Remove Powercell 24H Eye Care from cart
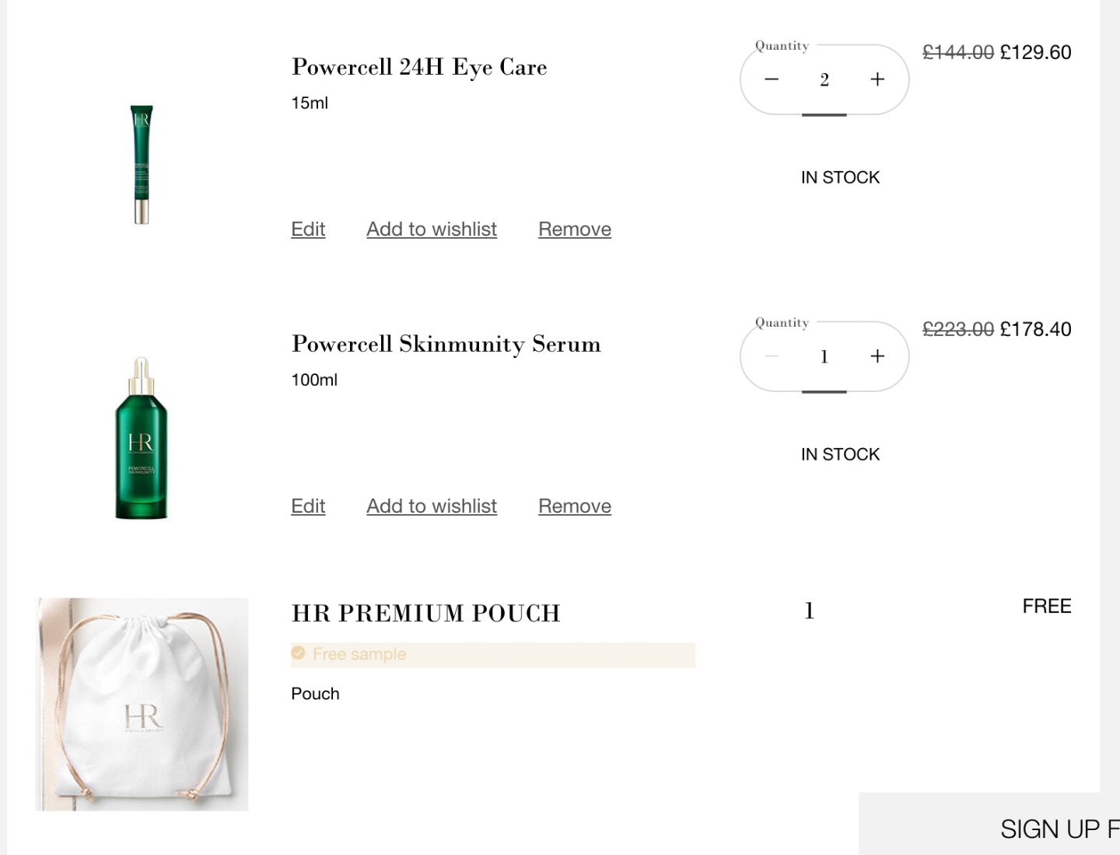The height and width of the screenshot is (855, 1120). [575, 230]
